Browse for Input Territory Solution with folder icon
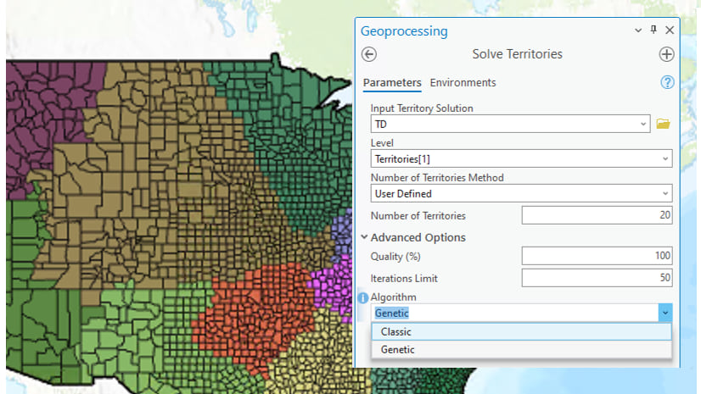The height and width of the screenshot is (394, 701). pyautogui.click(x=663, y=124)
